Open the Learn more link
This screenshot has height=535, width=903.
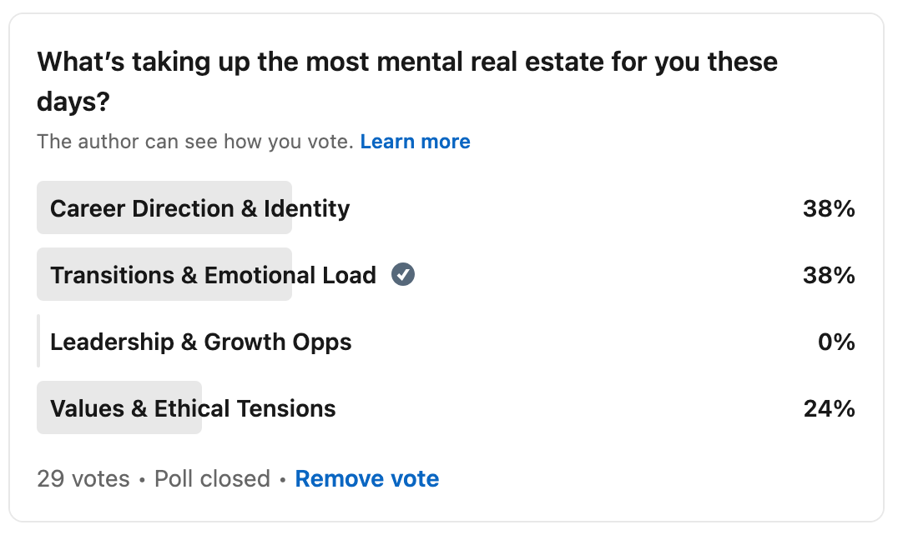415,142
